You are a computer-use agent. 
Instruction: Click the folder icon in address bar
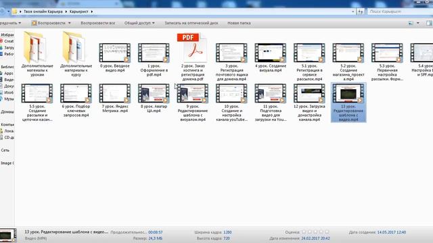[14, 11]
